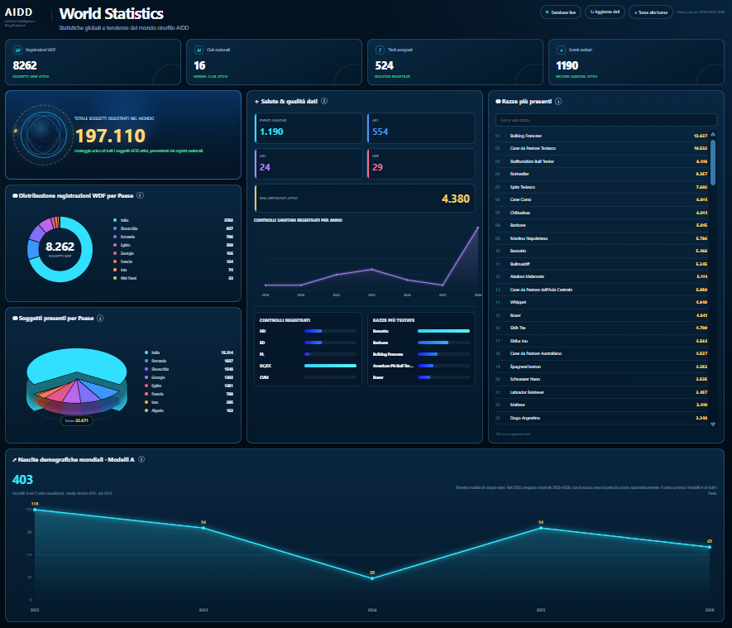This screenshot has width=732, height=628.
Task: Click the Club nazionali 16 card
Action: click(274, 62)
